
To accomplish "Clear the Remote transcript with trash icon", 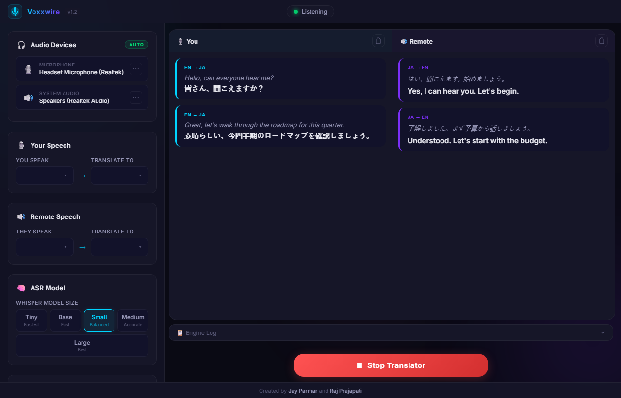I will pos(602,41).
